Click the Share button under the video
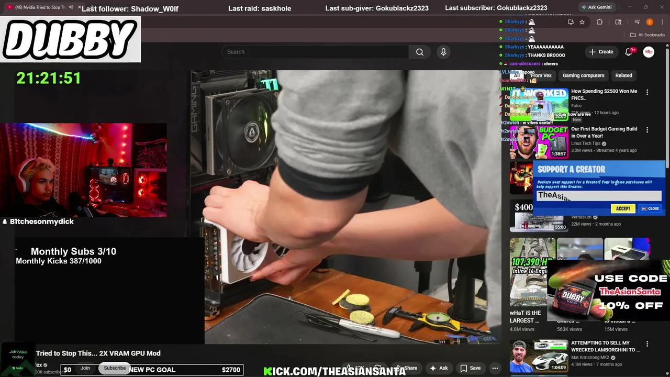 tap(406, 368)
